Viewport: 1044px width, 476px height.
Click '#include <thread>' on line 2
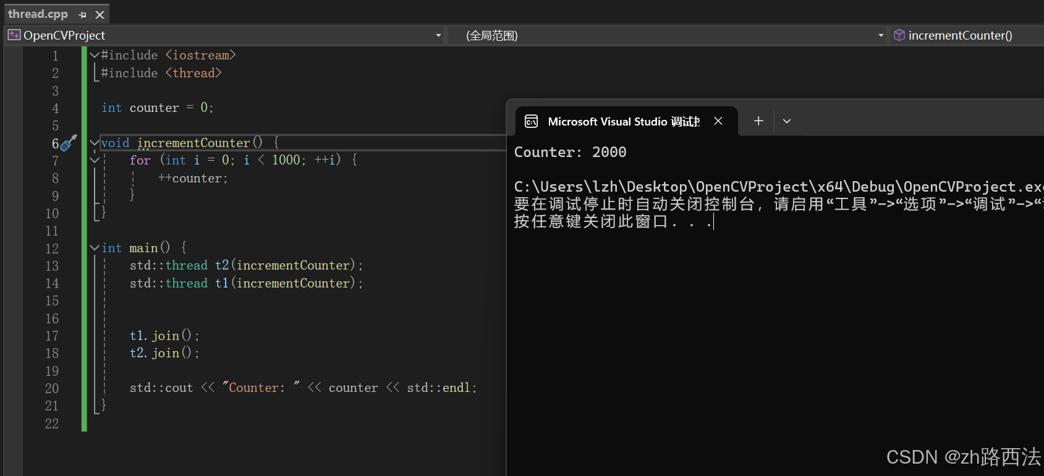[161, 73]
